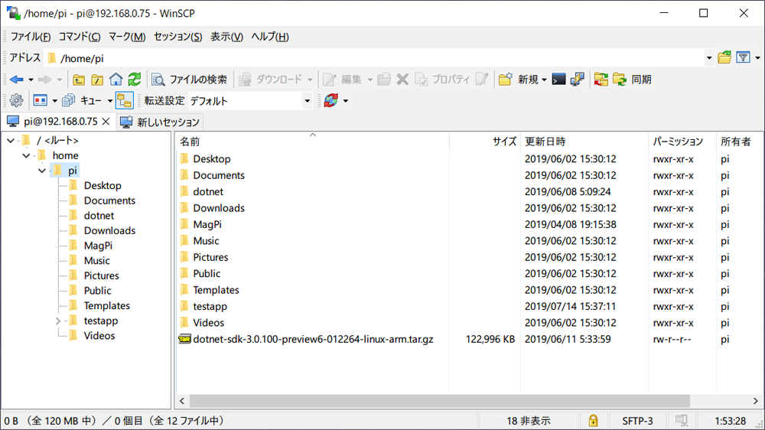
Task: Go back with the blue arrow
Action: (16, 80)
